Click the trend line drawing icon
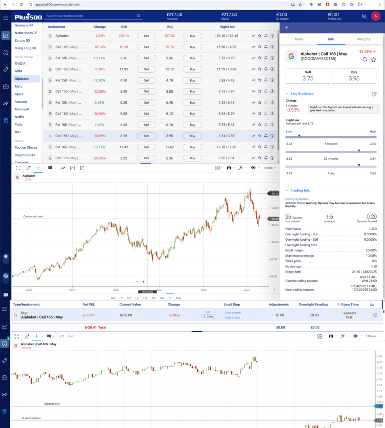 [63, 168]
